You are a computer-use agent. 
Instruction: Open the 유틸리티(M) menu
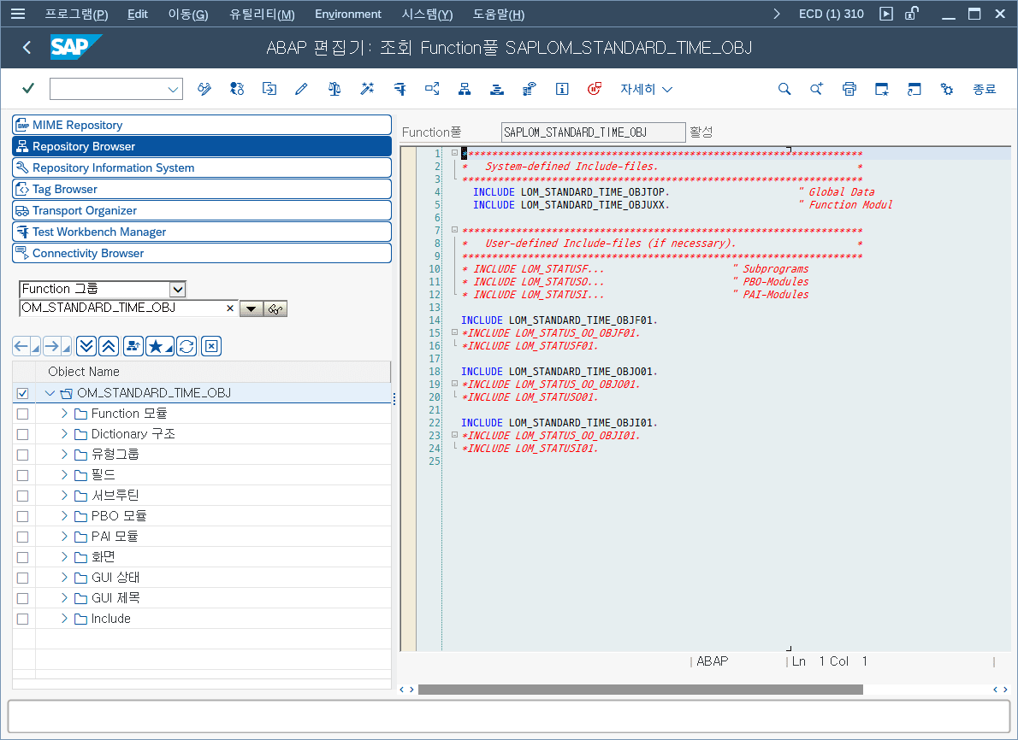tap(262, 15)
